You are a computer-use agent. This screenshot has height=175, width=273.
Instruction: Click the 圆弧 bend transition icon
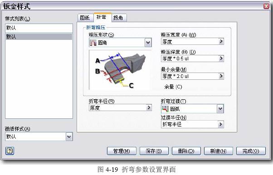[165, 109]
